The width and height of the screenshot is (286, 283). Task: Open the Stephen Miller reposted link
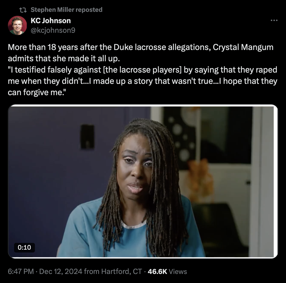tap(66, 10)
